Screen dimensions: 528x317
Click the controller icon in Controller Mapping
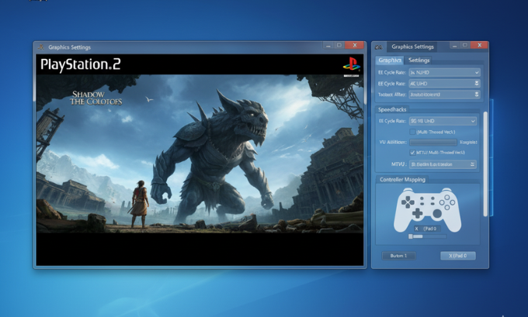(x=429, y=208)
